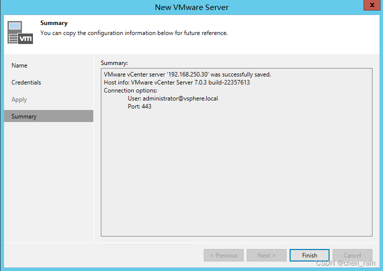Click the Host info build-22357613 line

tap(177, 82)
